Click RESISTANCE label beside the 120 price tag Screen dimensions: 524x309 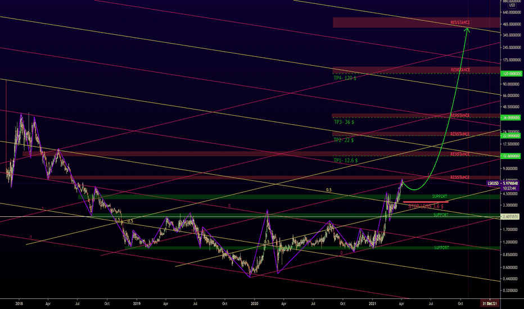click(x=460, y=70)
